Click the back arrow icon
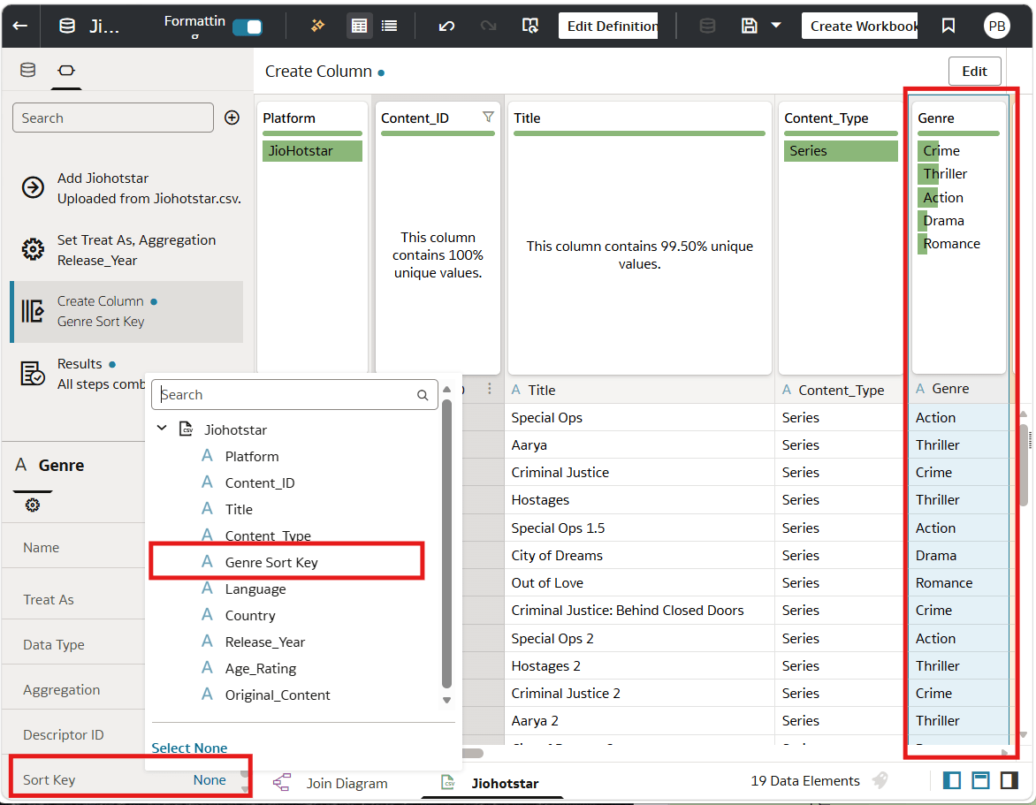The width and height of the screenshot is (1036, 805). coord(20,26)
